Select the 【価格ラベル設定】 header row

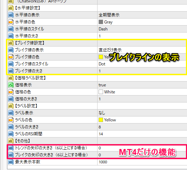[x=30, y=78]
